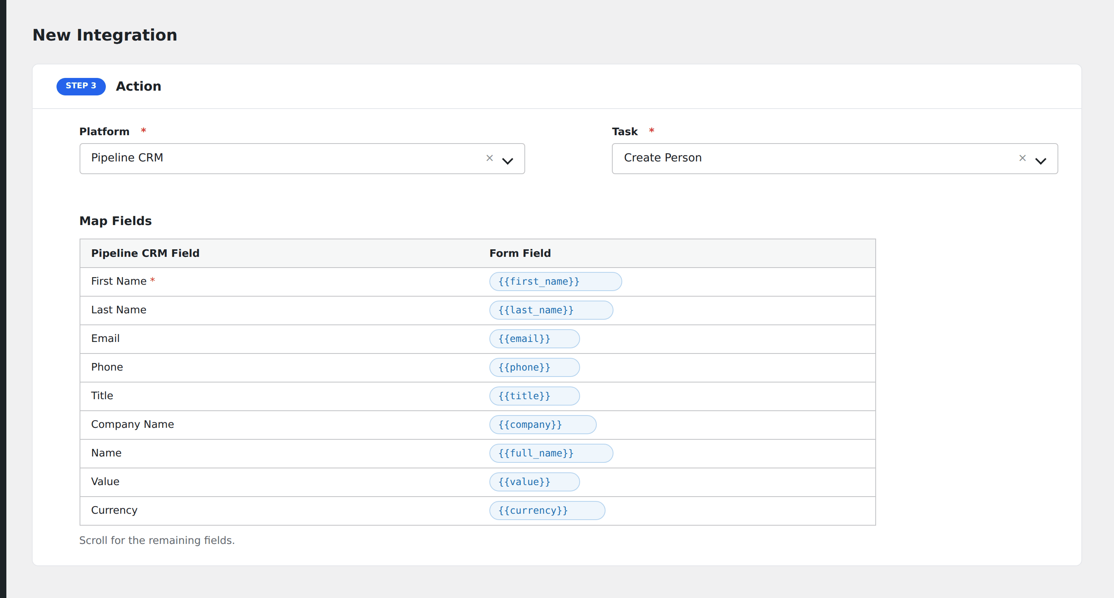Select the Email row label

[105, 338]
